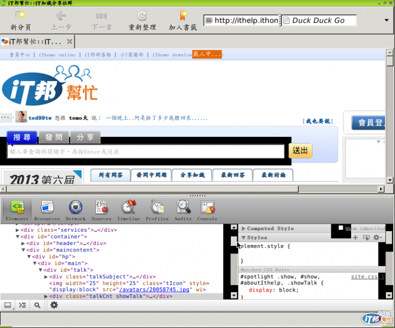Collapse div id talk node
395x328 pixels.
pyautogui.click(x=40, y=270)
